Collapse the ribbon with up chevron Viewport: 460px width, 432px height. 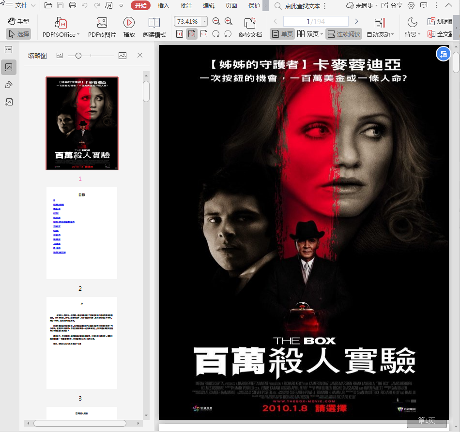(448, 5)
